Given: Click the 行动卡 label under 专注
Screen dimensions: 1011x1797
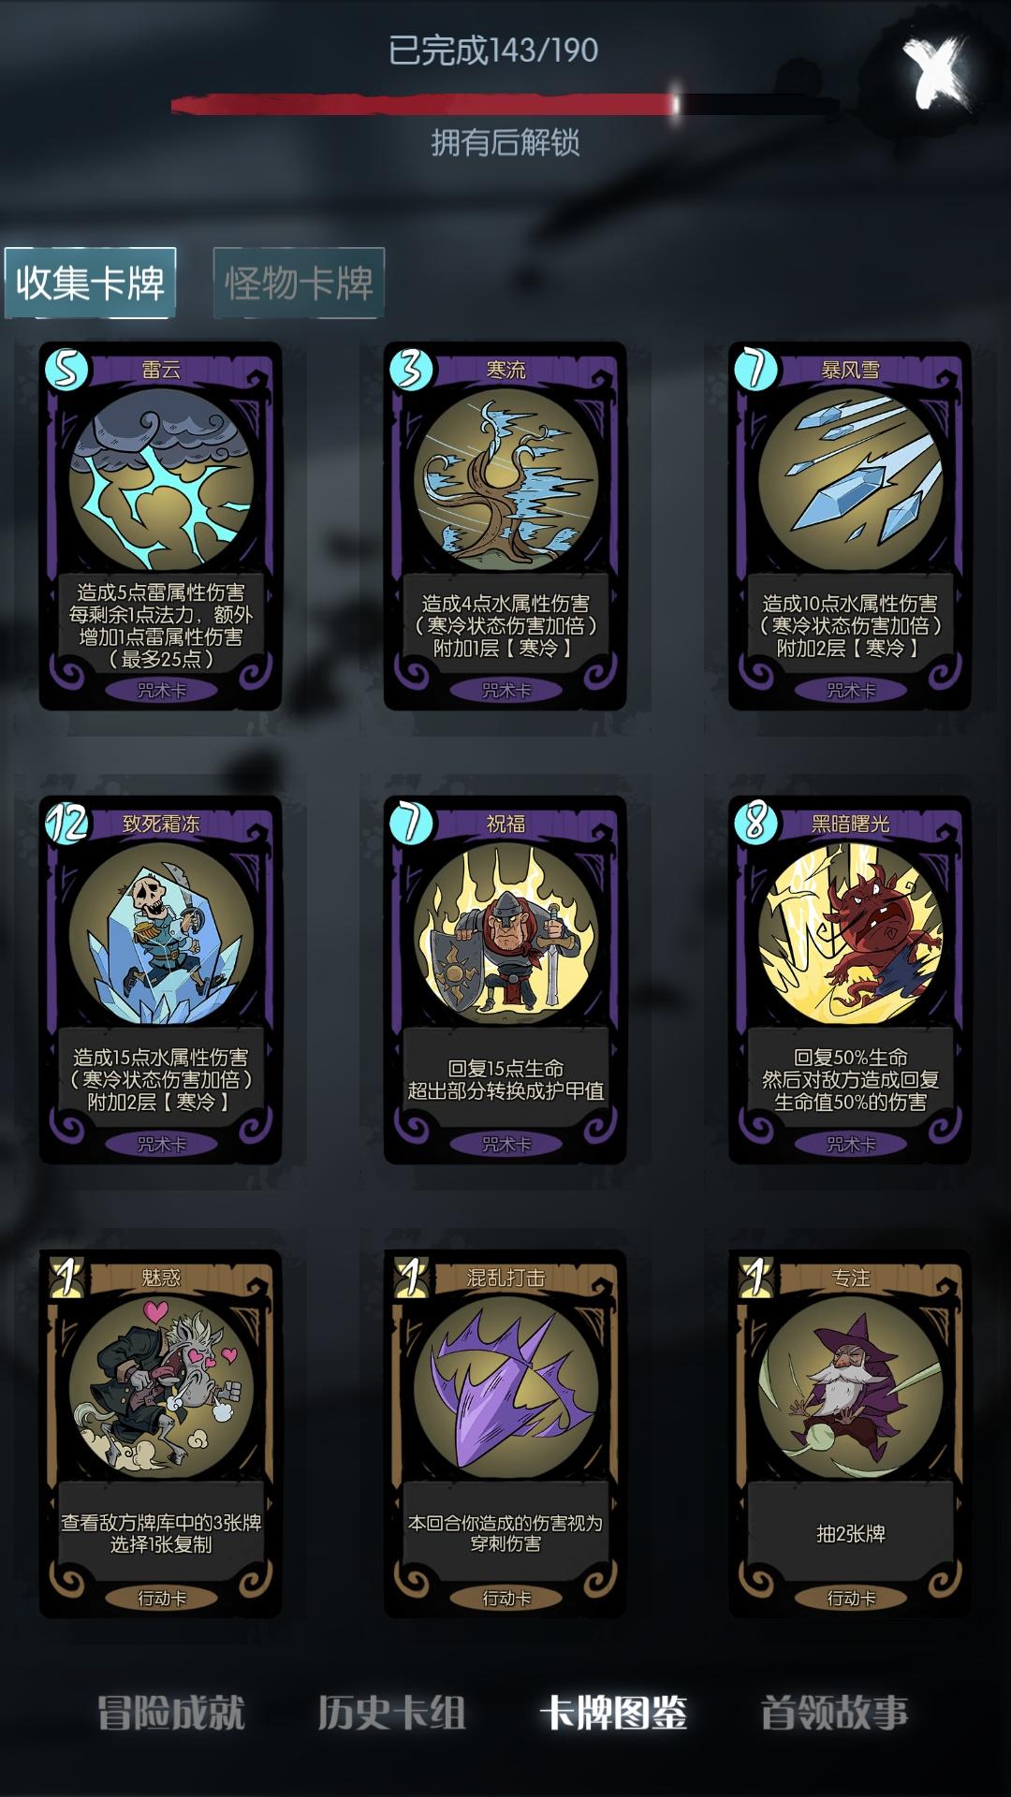Looking at the screenshot, I should (x=850, y=1598).
